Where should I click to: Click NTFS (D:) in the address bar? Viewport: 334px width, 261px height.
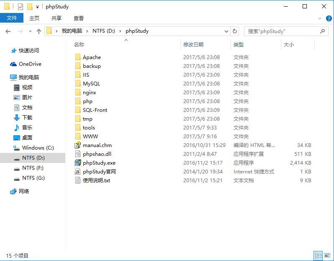click(104, 31)
